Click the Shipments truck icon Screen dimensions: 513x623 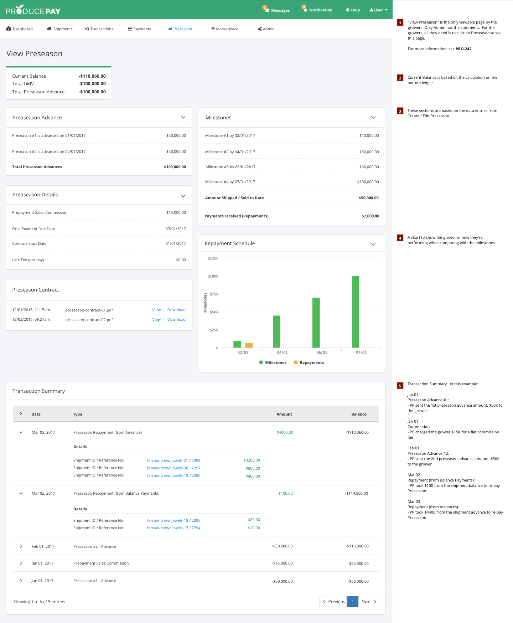point(49,29)
